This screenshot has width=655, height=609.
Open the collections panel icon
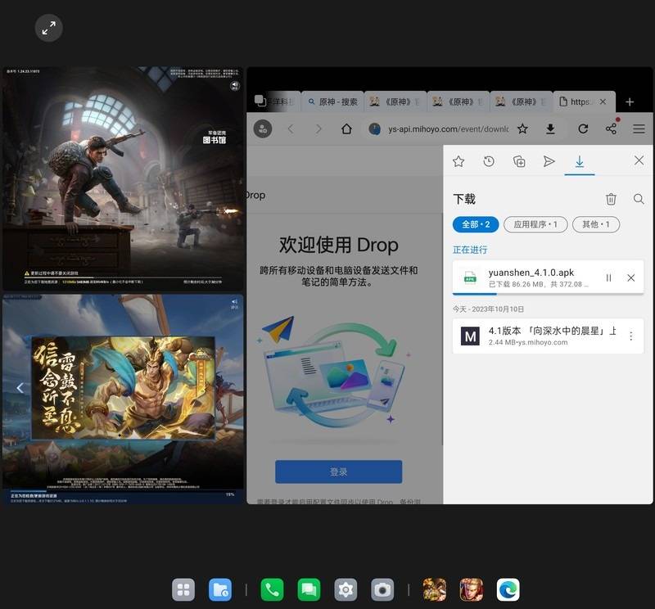(x=519, y=161)
